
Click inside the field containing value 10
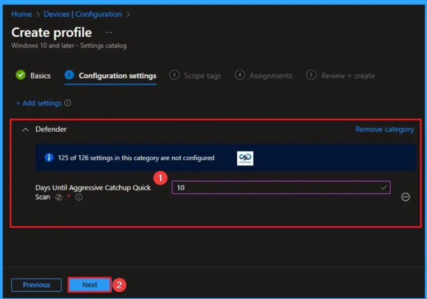(x=279, y=188)
